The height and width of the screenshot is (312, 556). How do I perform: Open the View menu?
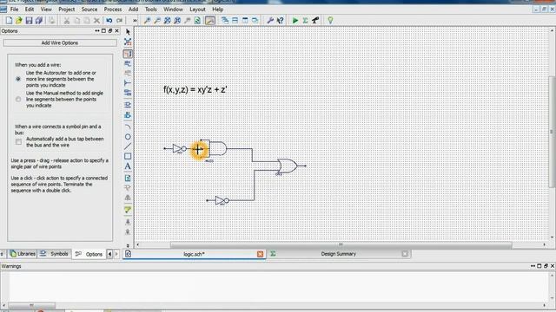click(46, 10)
